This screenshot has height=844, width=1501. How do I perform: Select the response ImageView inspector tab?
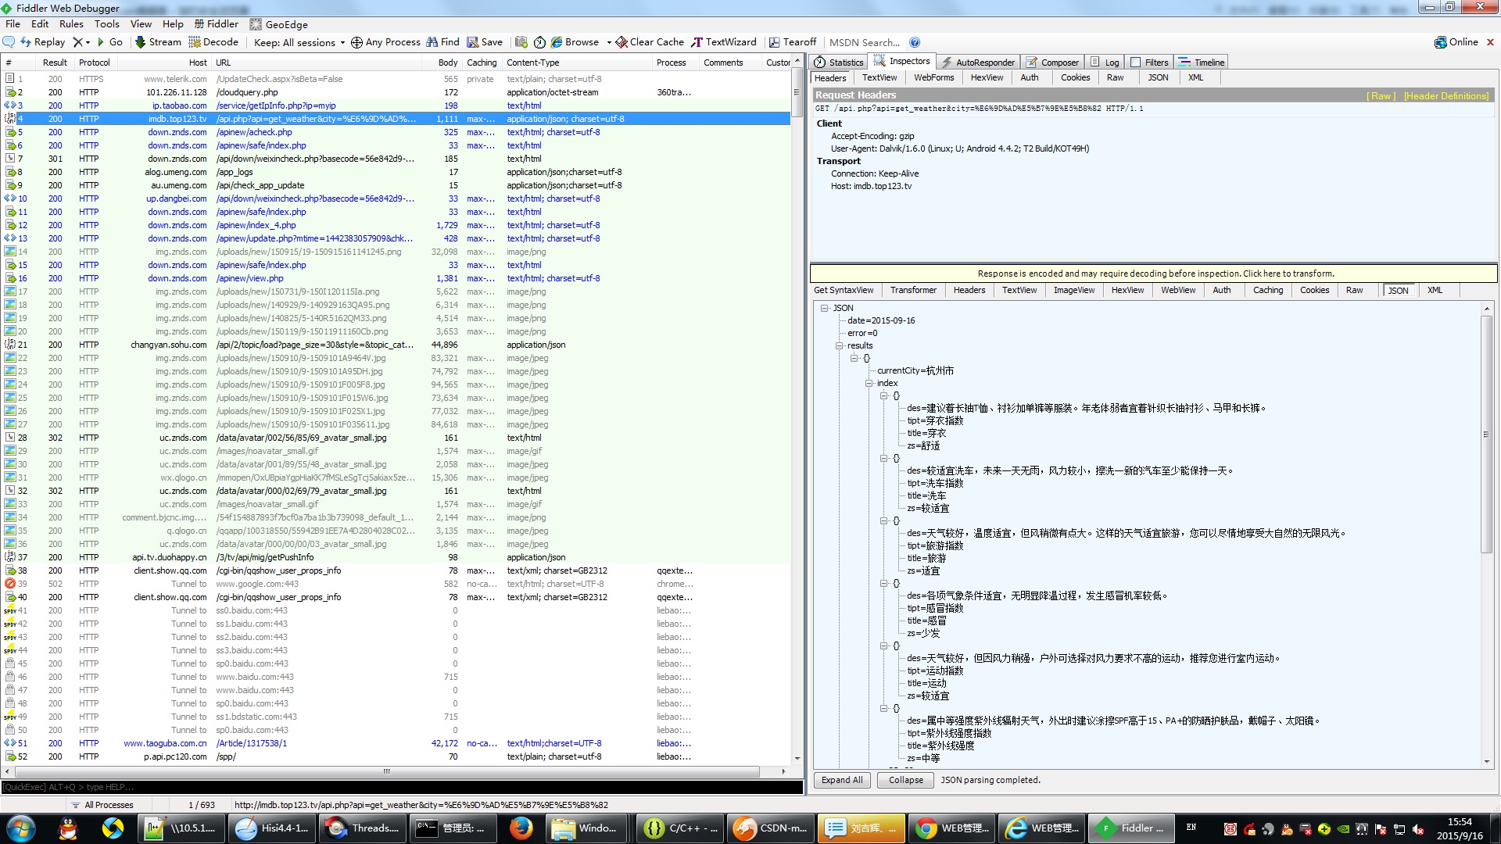point(1074,290)
